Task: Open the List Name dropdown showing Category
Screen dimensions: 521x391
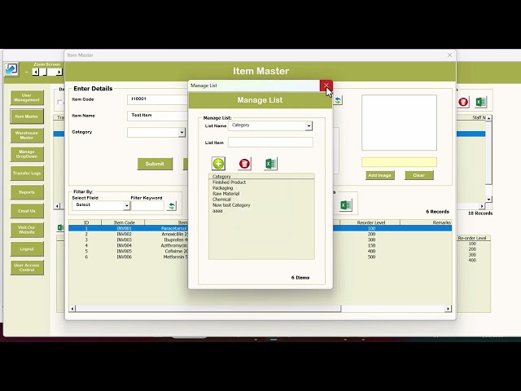Action: 309,125
